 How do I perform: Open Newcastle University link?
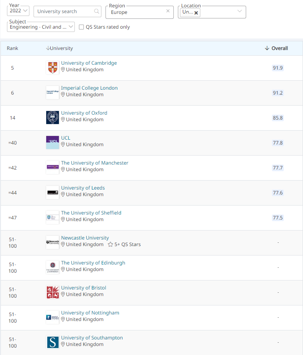(85, 238)
